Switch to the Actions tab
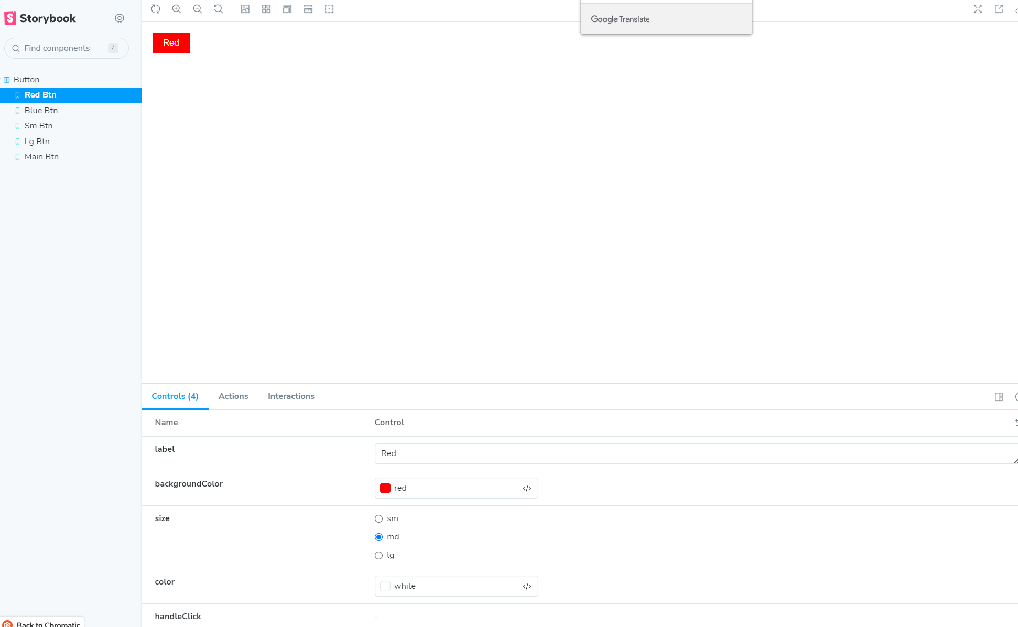 [x=233, y=396]
